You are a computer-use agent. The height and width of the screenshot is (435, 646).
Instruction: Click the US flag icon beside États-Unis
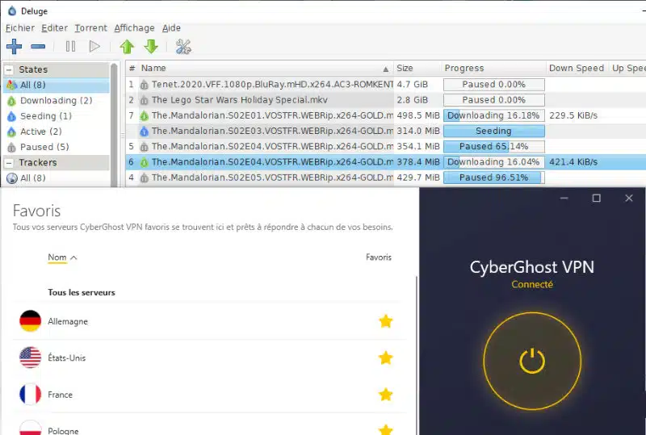tap(30, 358)
